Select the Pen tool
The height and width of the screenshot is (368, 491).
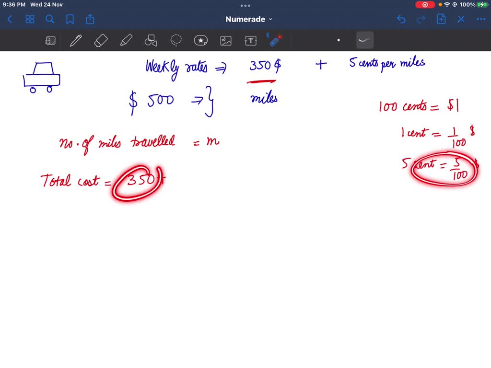75,40
